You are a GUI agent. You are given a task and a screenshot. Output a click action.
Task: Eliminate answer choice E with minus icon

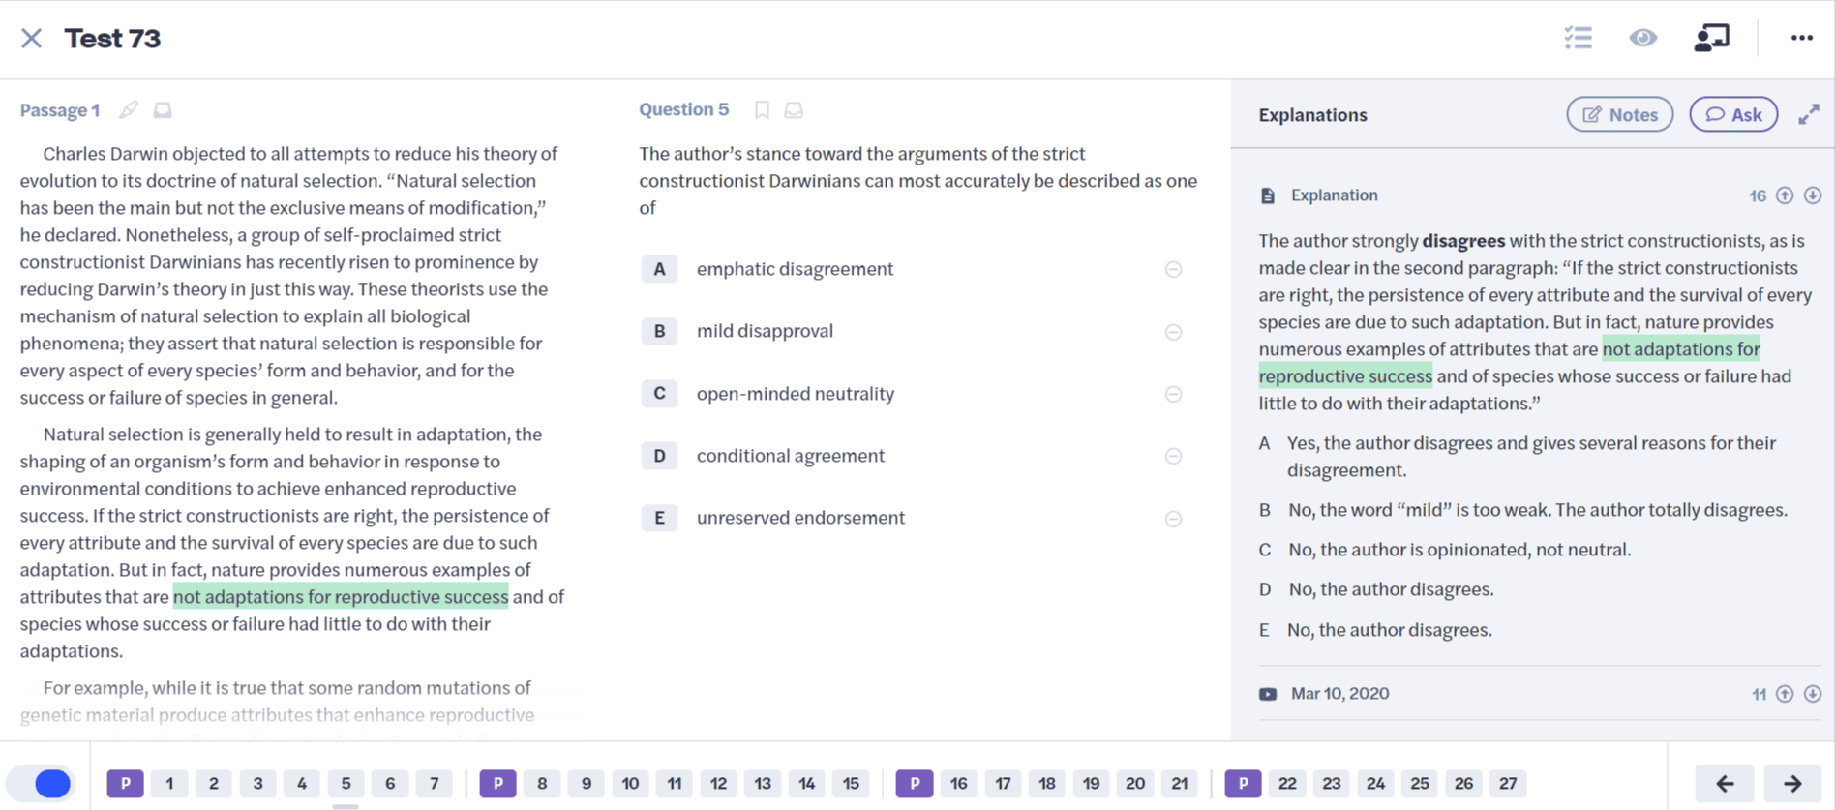tap(1173, 519)
